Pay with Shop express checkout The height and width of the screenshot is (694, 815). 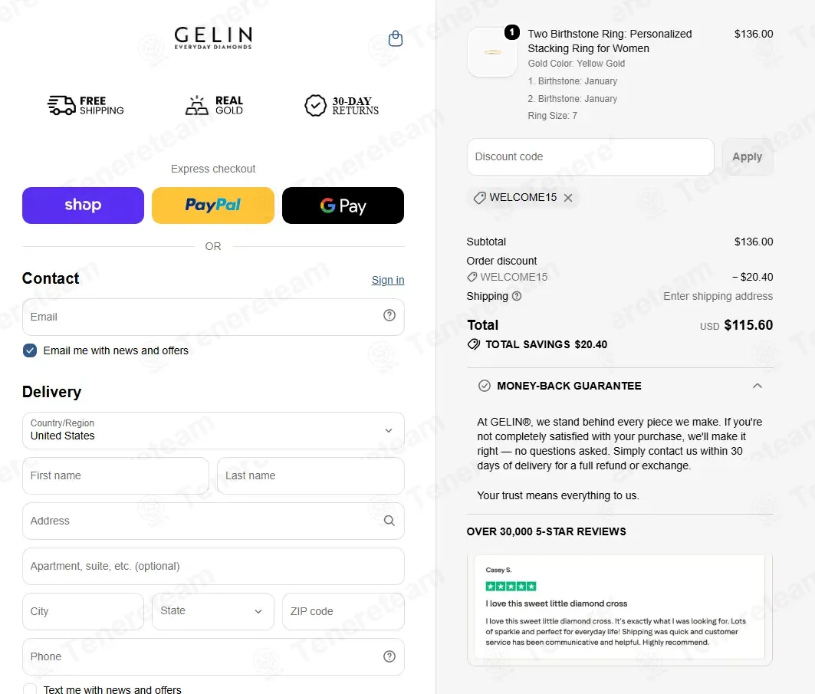point(83,206)
